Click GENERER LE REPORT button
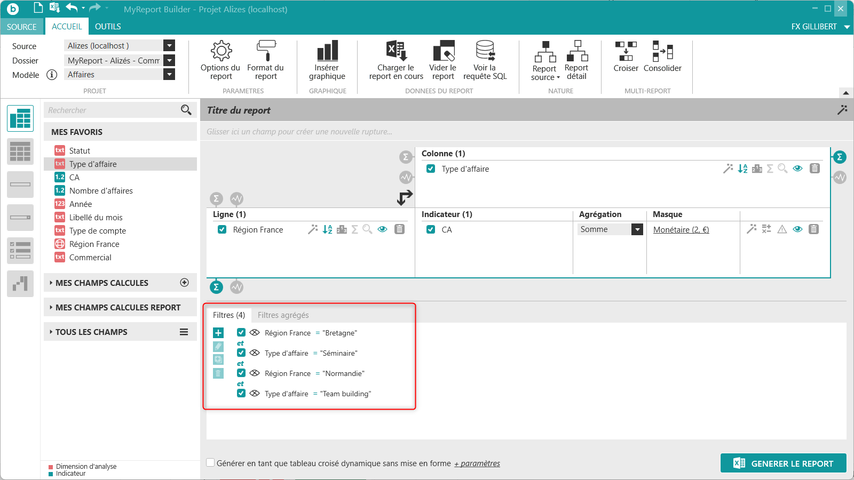 (783, 463)
